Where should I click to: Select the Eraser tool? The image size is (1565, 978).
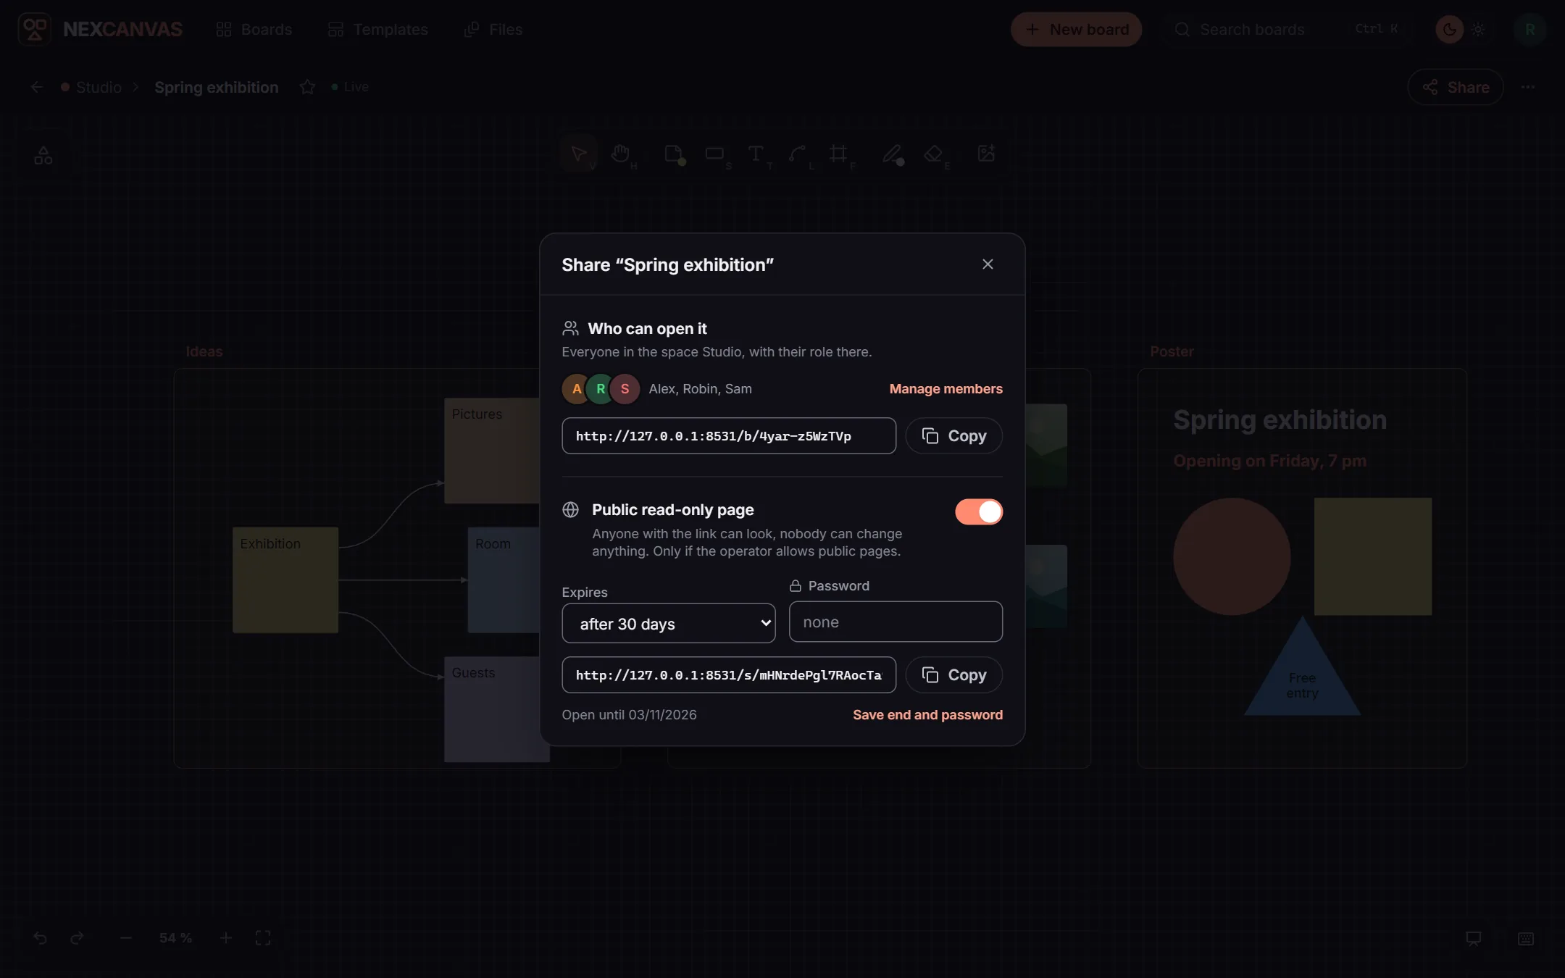934,154
